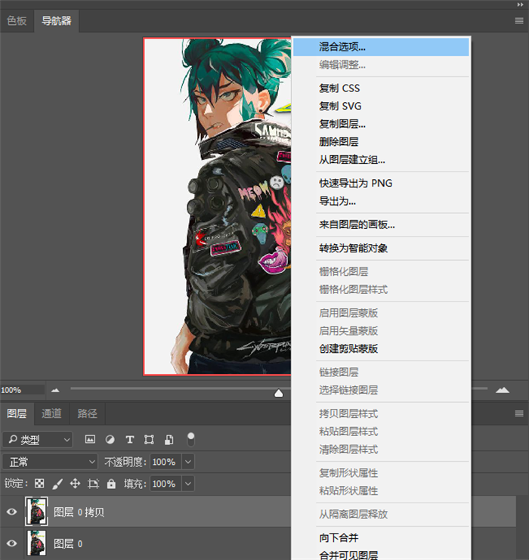Switch to the 路径 tab
Screen dimensions: 529x560
coord(87,413)
